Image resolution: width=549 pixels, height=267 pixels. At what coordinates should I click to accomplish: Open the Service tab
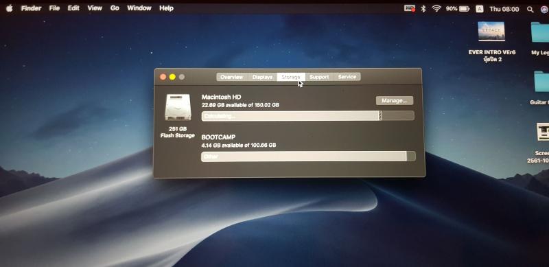coord(347,77)
